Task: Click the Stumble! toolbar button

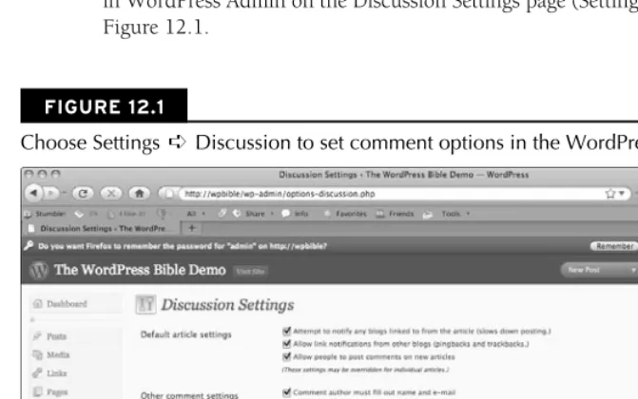Action: point(45,214)
